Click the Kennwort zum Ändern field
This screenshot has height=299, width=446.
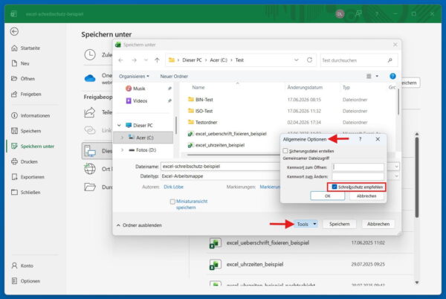pyautogui.click(x=358, y=176)
